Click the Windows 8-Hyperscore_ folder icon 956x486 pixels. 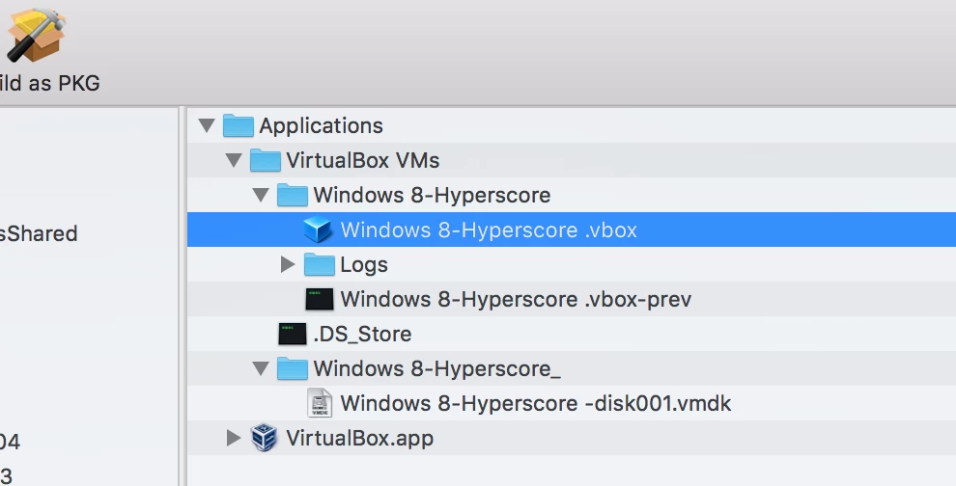pyautogui.click(x=292, y=369)
